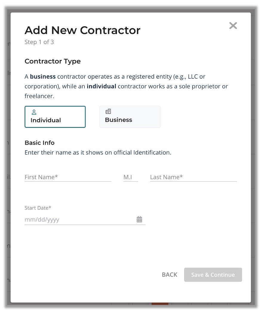Image resolution: width=262 pixels, height=313 pixels.
Task: Click the person icon on Individual card
Action: coord(34,112)
